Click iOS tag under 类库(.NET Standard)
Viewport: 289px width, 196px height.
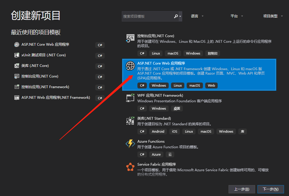click(175, 131)
